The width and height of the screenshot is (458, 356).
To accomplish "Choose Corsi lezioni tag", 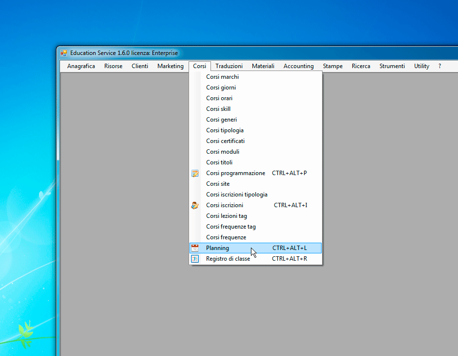I will (x=256, y=216).
